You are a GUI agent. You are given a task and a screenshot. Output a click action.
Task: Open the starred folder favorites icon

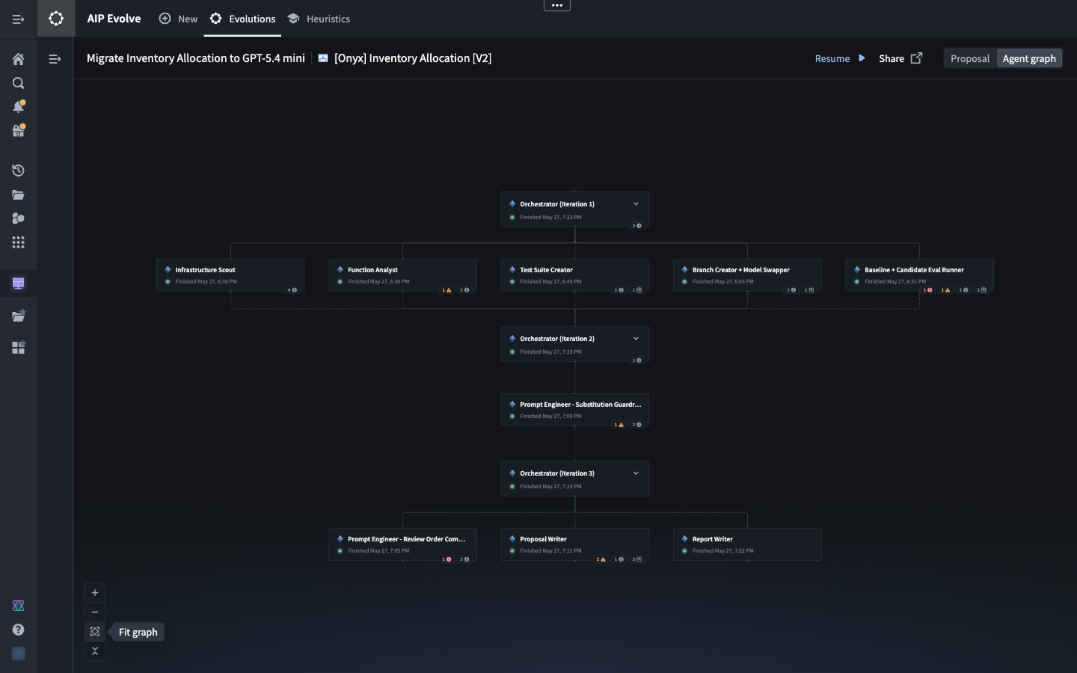18,316
